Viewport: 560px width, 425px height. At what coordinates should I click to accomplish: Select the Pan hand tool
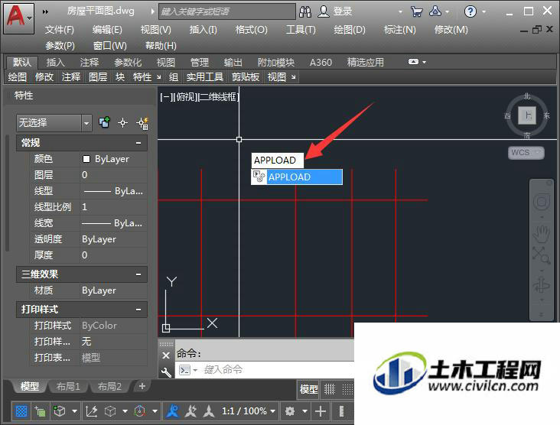click(542, 234)
